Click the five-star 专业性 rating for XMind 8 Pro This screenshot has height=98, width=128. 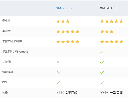point(112,21)
